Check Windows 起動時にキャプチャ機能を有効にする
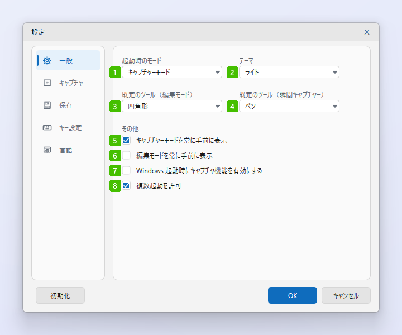This screenshot has height=335, width=402. (x=126, y=170)
